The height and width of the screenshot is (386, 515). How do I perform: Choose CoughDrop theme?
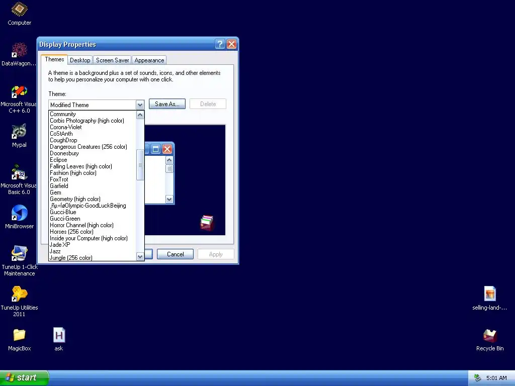pos(93,141)
